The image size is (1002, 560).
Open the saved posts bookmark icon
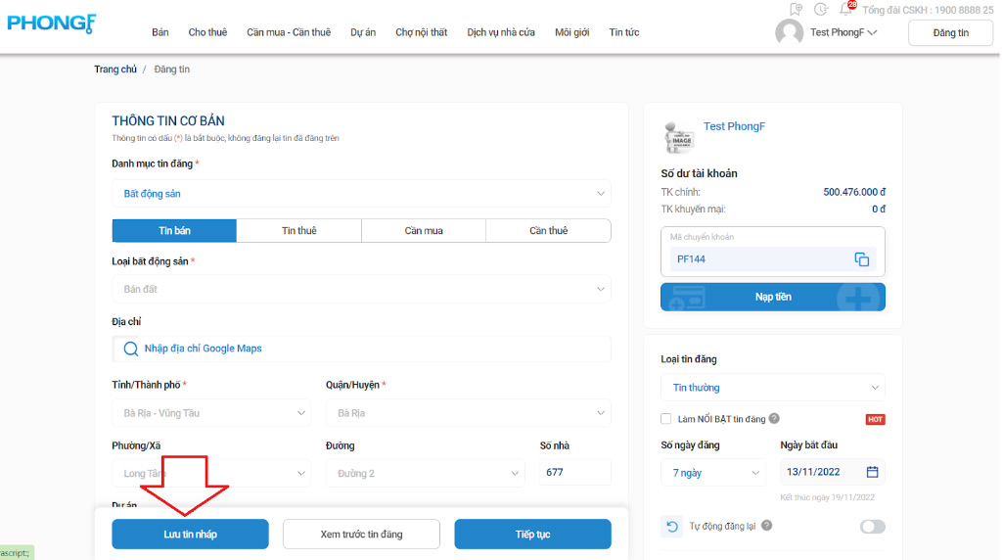796,10
